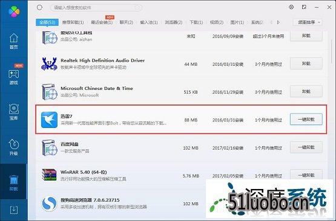Click the 515 KB size value
The image size is (336, 221).
pos(191,92)
